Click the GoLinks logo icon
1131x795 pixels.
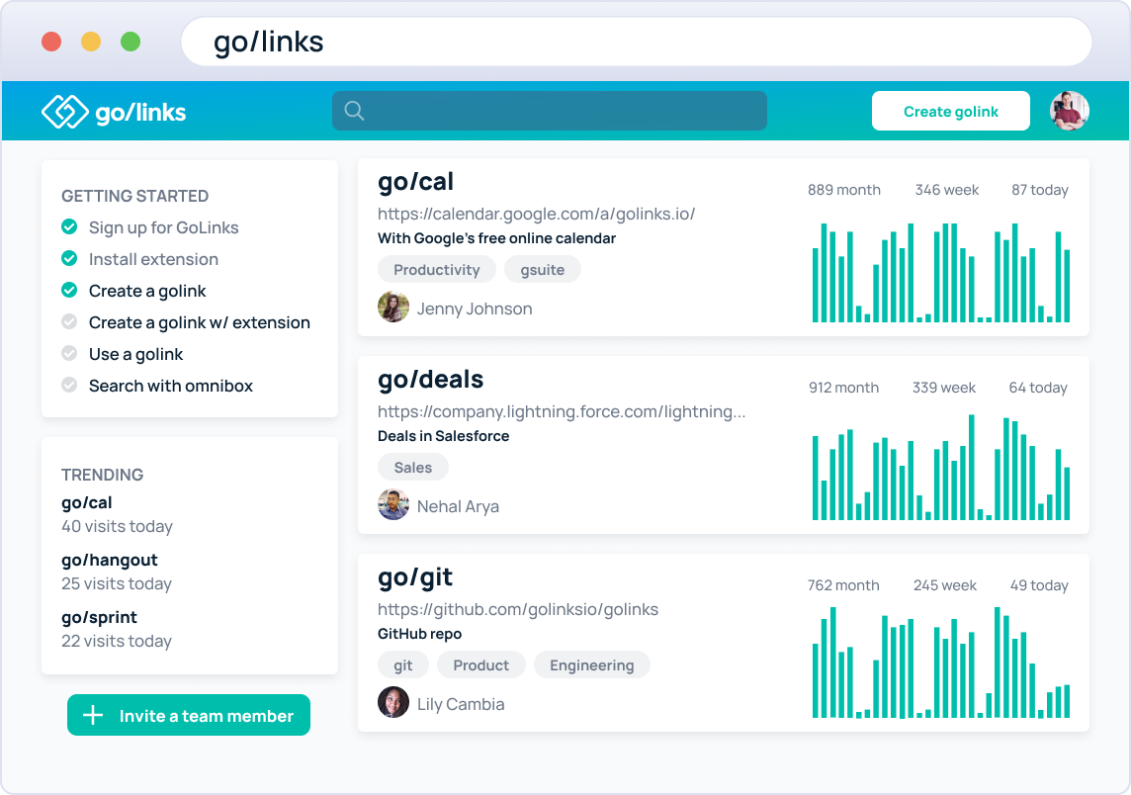tap(65, 112)
